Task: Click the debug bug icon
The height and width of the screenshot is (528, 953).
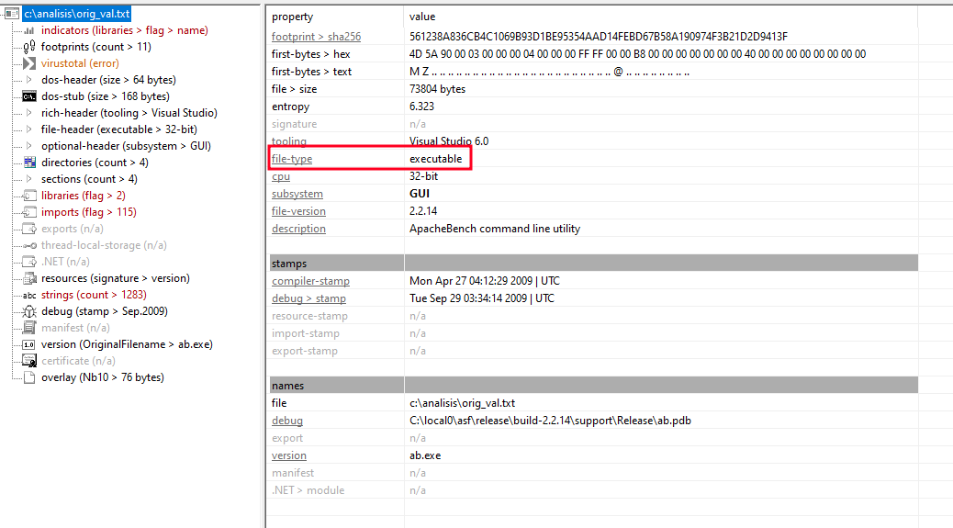Action: click(28, 311)
